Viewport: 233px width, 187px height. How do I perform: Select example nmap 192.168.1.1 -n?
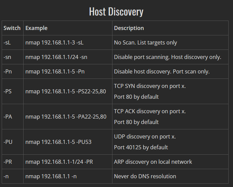51,176
